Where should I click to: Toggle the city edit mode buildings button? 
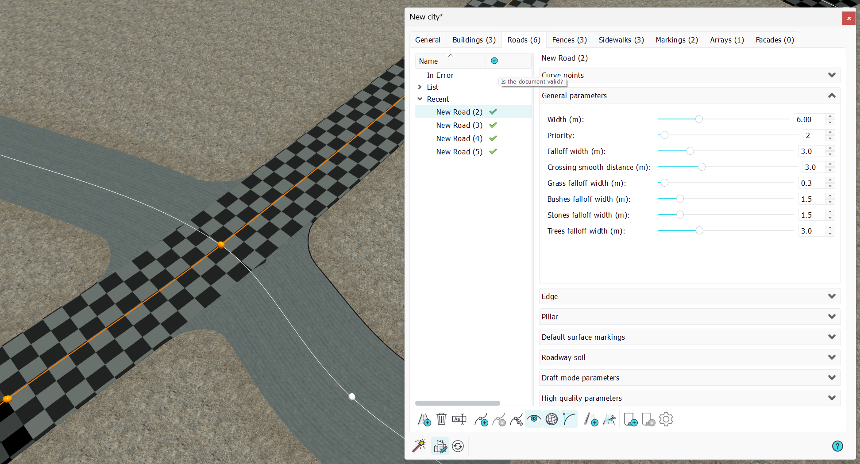(440, 446)
